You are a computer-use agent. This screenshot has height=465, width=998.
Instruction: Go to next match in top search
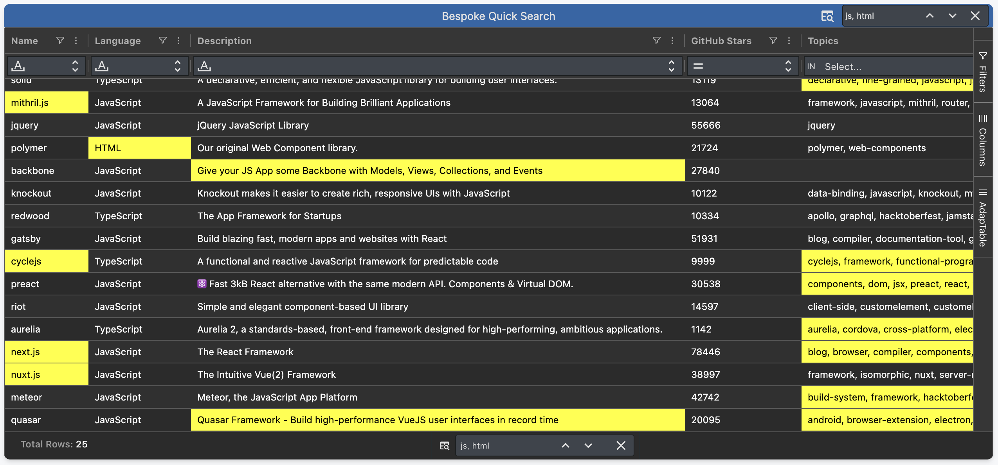pyautogui.click(x=953, y=16)
